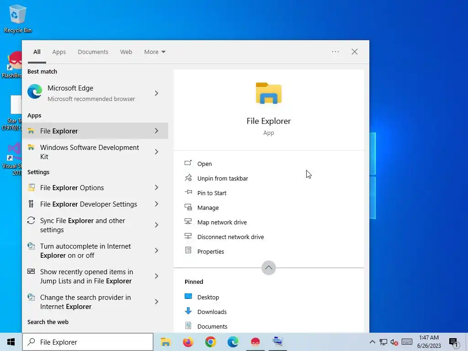Show hidden system tray icons
The height and width of the screenshot is (351, 468).
coord(372,342)
